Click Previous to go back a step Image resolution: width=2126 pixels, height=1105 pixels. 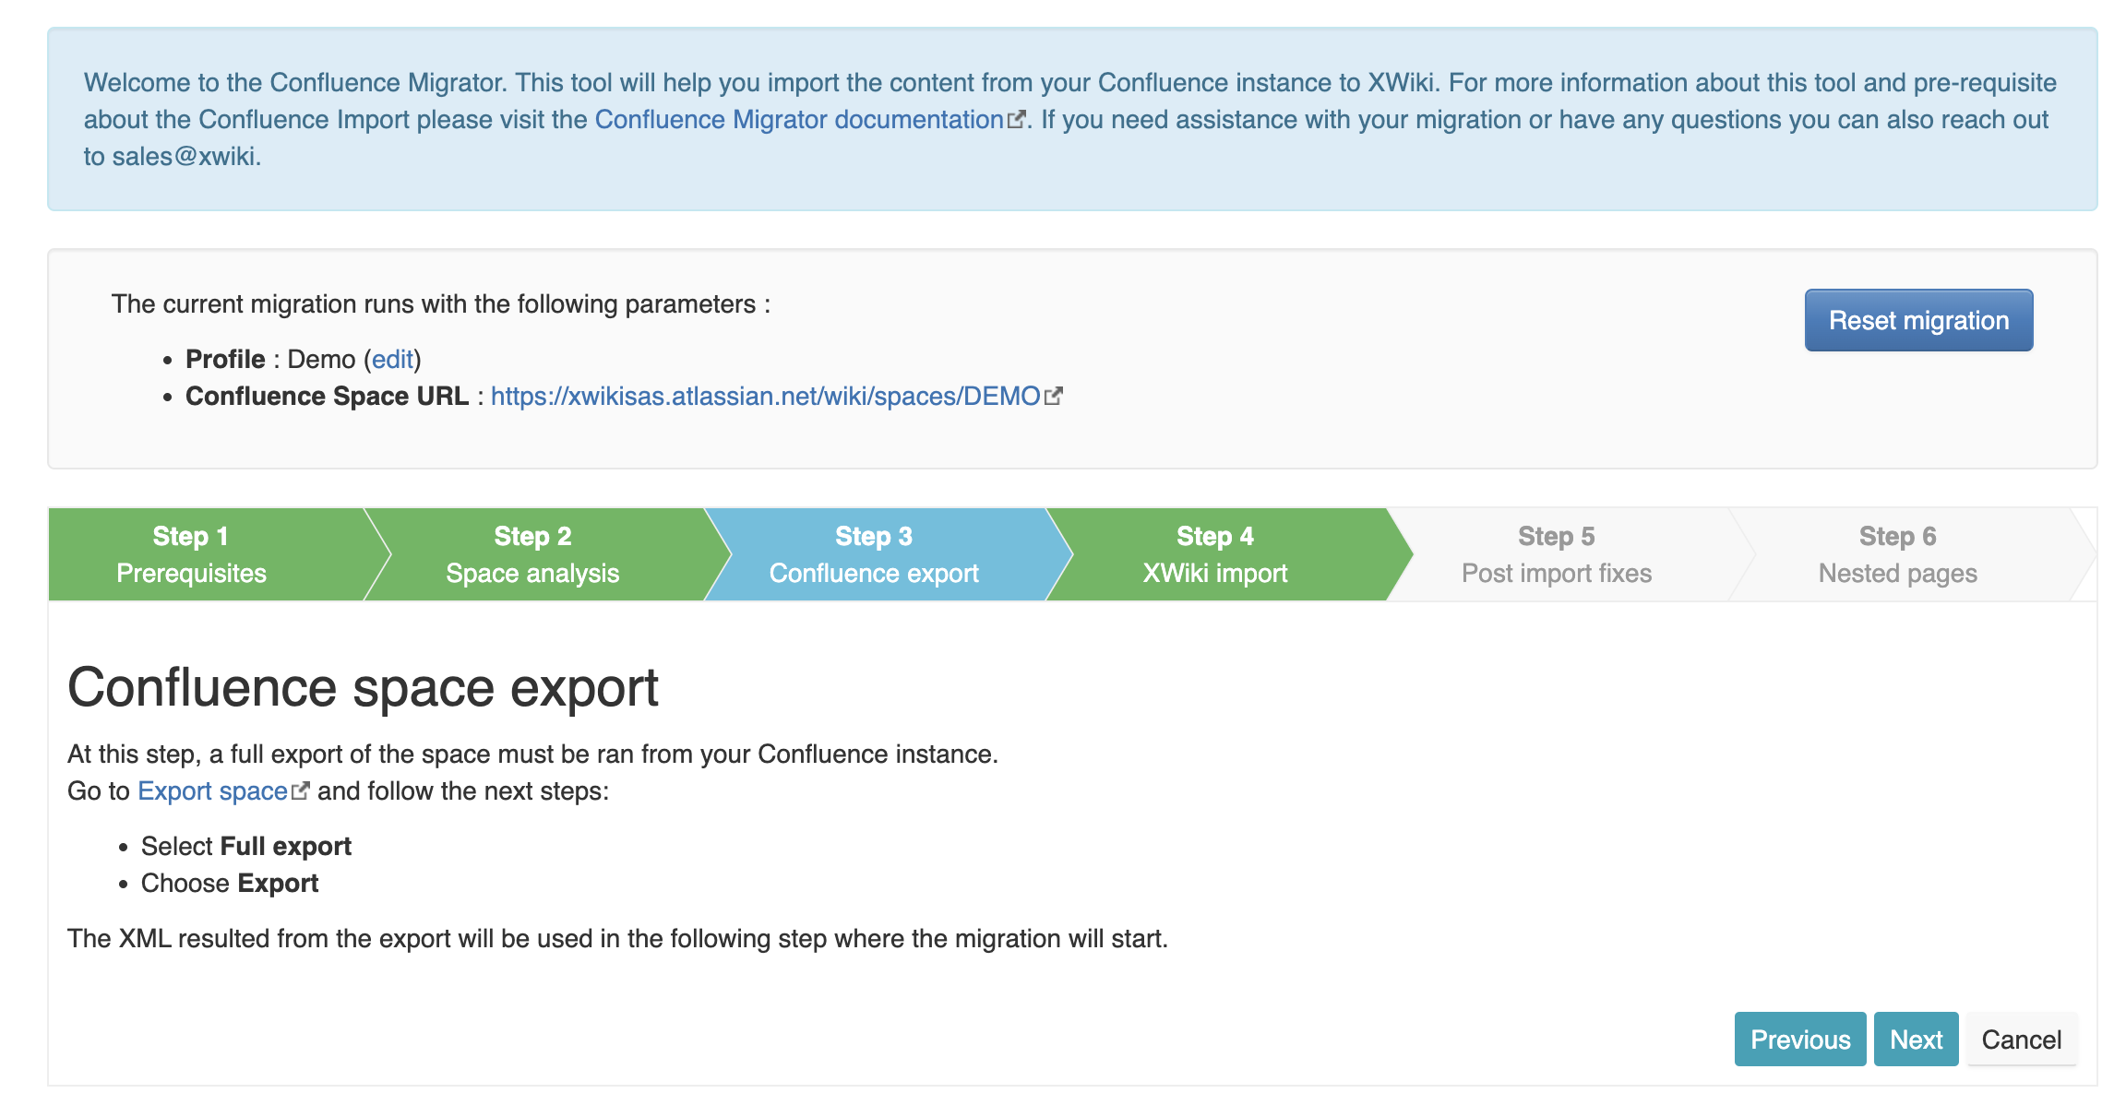pos(1798,1039)
